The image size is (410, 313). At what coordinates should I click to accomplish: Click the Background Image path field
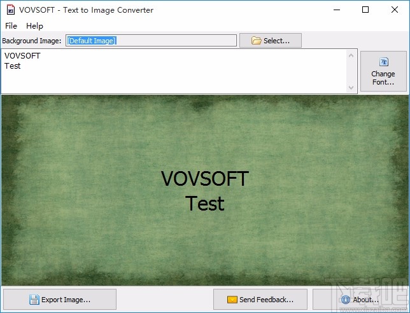point(151,41)
